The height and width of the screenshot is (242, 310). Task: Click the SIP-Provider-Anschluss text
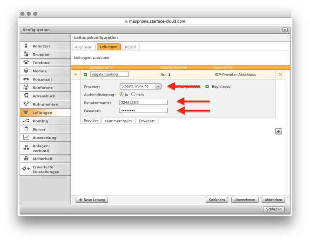235,75
